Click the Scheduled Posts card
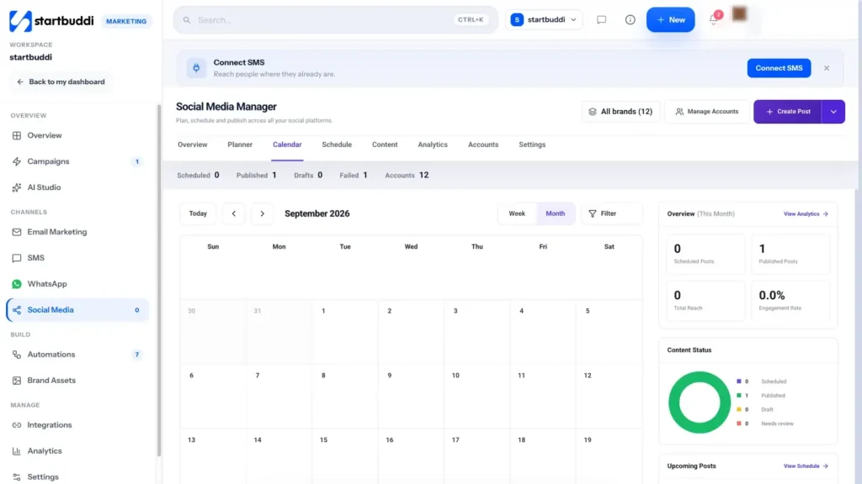Screen dimensions: 862x484 706,254
